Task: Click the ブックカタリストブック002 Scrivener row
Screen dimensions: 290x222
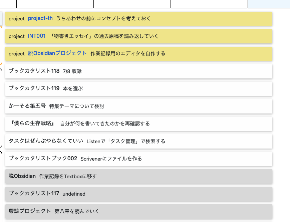Action: 139,159
